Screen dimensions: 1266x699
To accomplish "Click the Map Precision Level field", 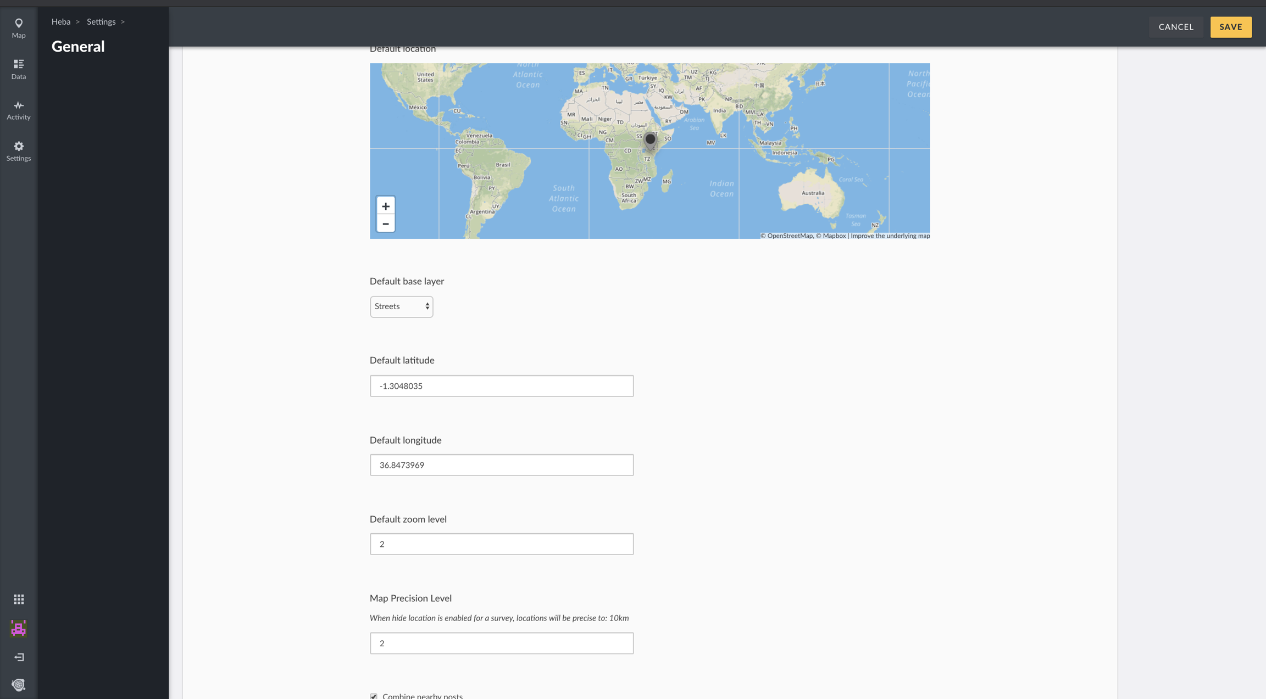I will tap(501, 643).
